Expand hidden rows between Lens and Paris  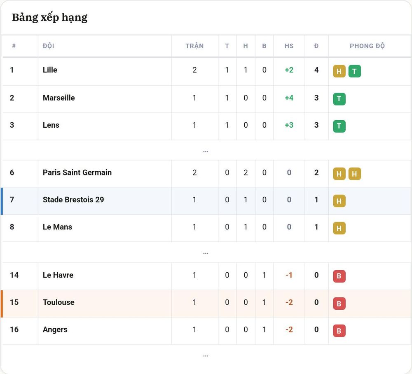click(x=206, y=151)
